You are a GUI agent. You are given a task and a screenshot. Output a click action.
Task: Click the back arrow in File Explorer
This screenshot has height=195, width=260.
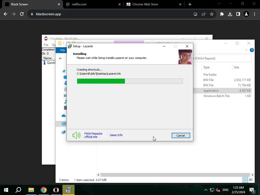(x=60, y=58)
